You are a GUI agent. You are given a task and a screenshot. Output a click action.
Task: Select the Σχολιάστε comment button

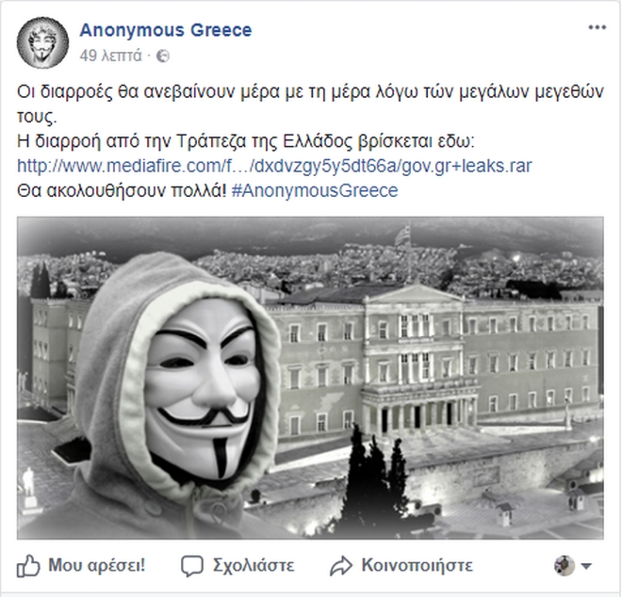254,565
